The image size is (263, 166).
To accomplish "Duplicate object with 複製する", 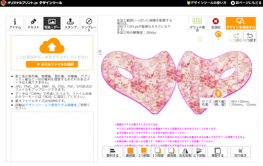I will coord(218,152).
